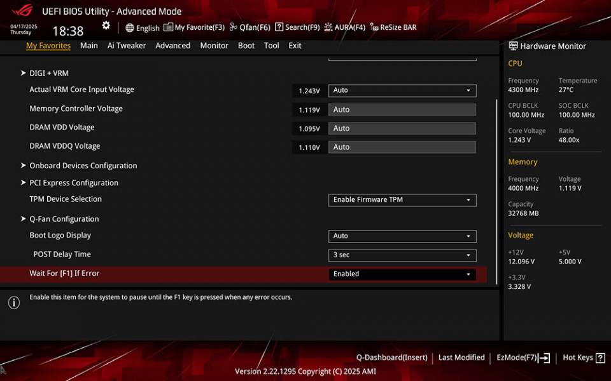The image size is (611, 381).
Task: Click +3.3V 3.328 V value
Action: (519, 286)
